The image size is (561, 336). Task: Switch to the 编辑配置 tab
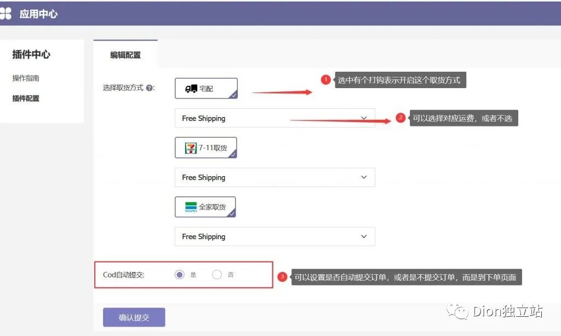(126, 55)
